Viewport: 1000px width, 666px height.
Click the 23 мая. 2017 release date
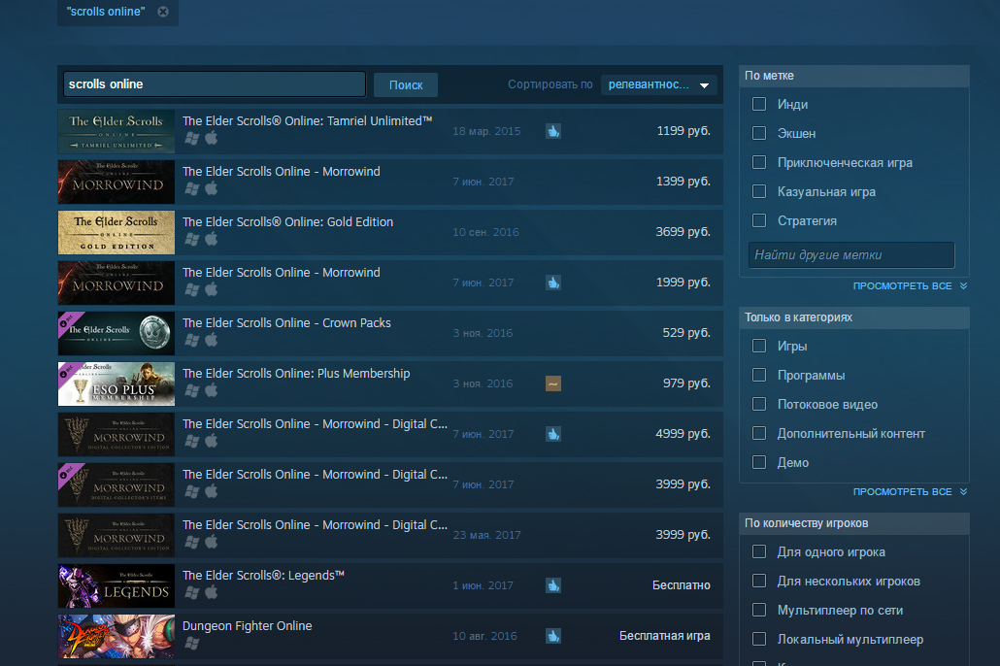pyautogui.click(x=486, y=535)
